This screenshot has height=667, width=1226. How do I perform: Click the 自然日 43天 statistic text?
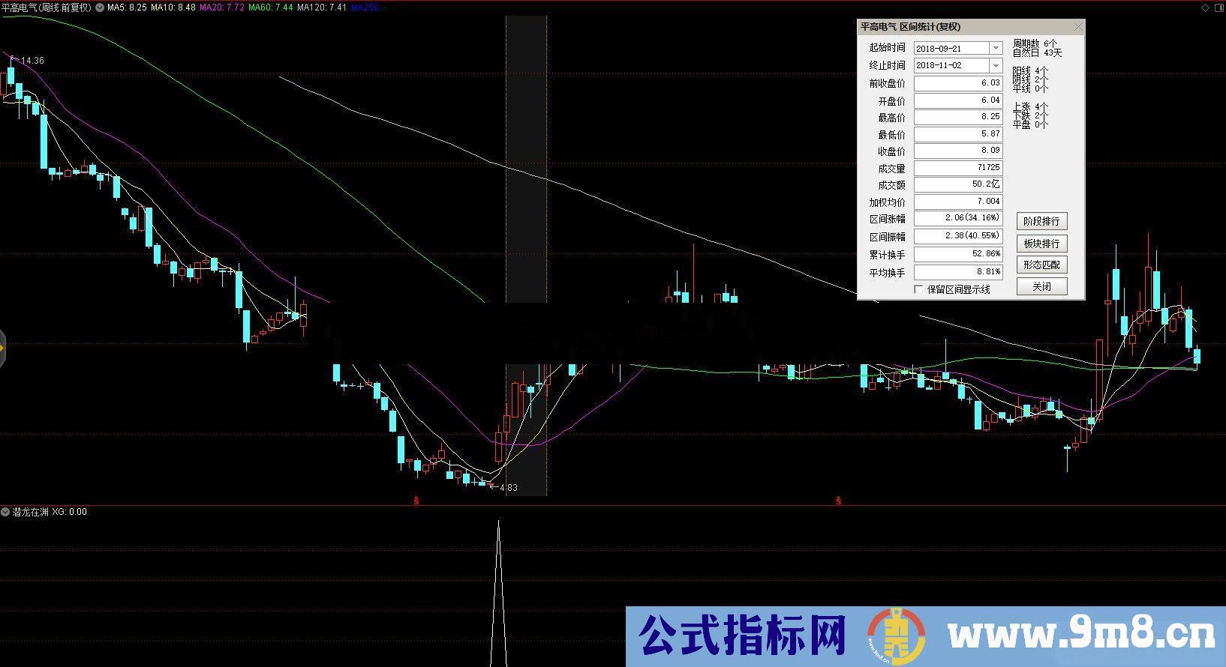[1037, 53]
